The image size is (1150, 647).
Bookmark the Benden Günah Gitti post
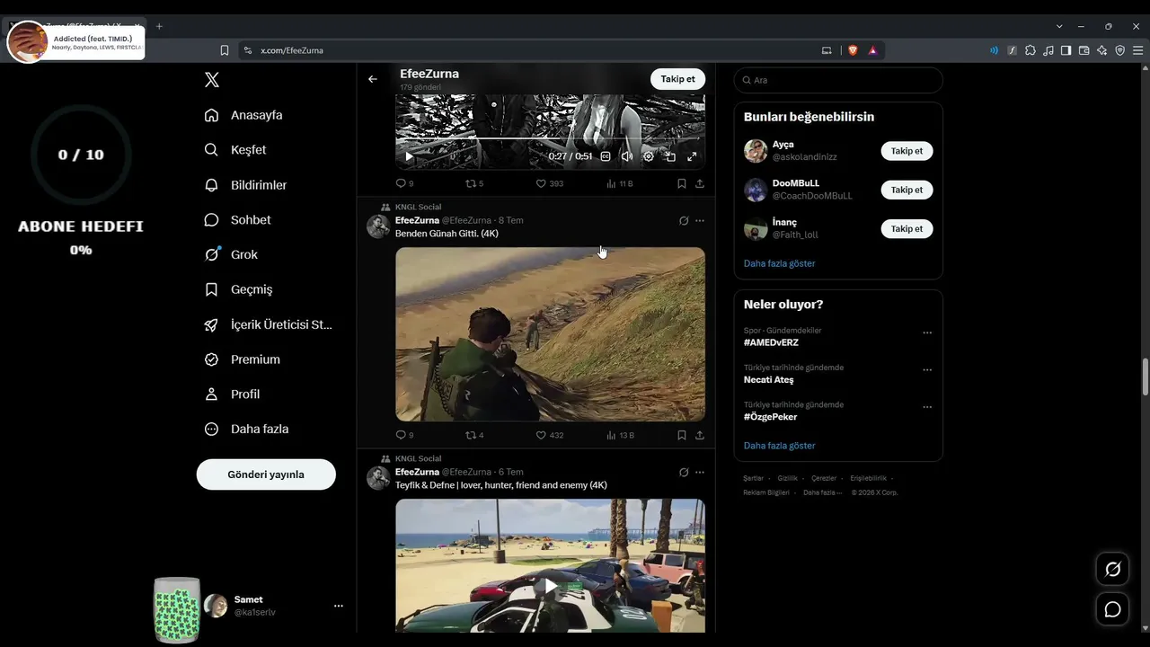(682, 435)
